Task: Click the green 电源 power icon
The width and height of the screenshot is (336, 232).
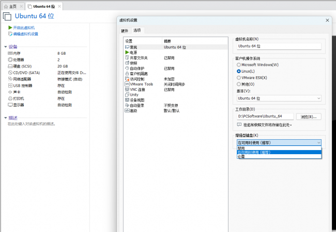Action: pos(127,53)
